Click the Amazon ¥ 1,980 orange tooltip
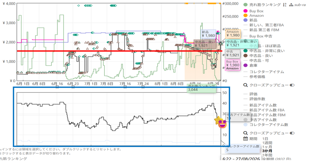 [233, 34]
